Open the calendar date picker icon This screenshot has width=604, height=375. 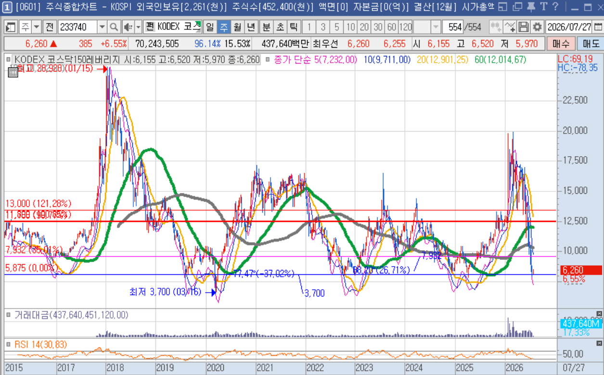(598, 27)
